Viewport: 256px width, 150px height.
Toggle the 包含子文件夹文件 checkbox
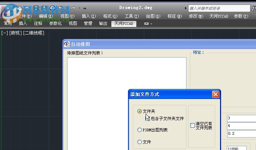pyautogui.click(x=148, y=119)
